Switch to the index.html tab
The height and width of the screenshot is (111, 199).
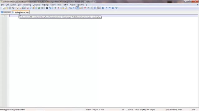(6, 12)
